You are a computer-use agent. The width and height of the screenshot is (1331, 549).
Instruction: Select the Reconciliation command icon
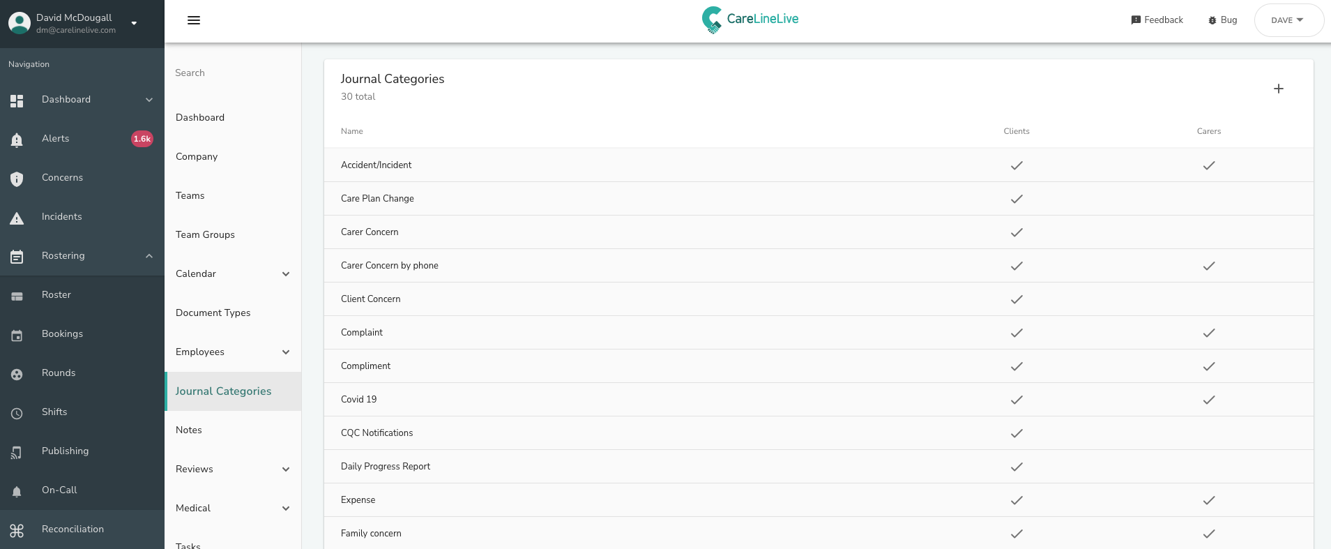(17, 530)
